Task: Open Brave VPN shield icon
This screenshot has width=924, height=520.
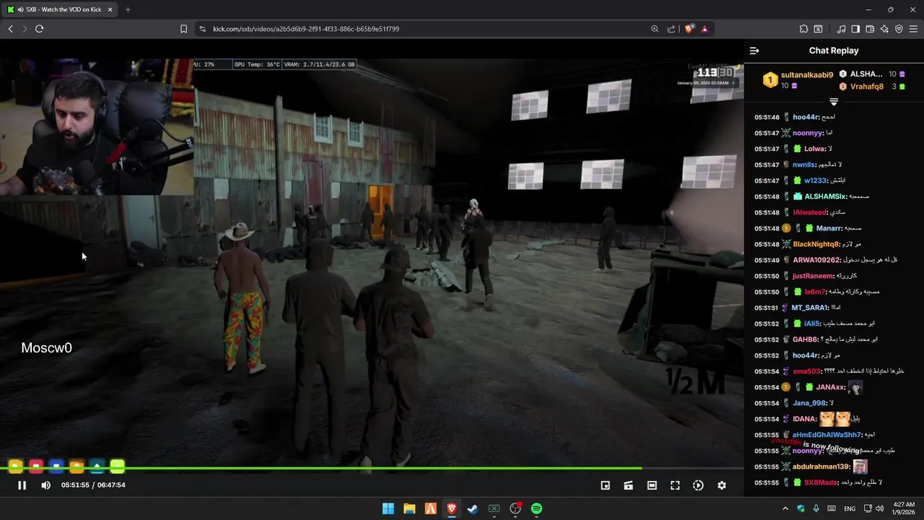Action: 899,29
